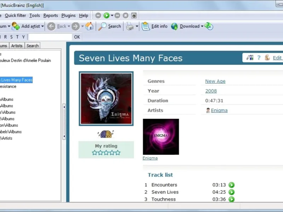Play the Encounters track
Viewport: 283px width, 212px height.
tap(232, 185)
